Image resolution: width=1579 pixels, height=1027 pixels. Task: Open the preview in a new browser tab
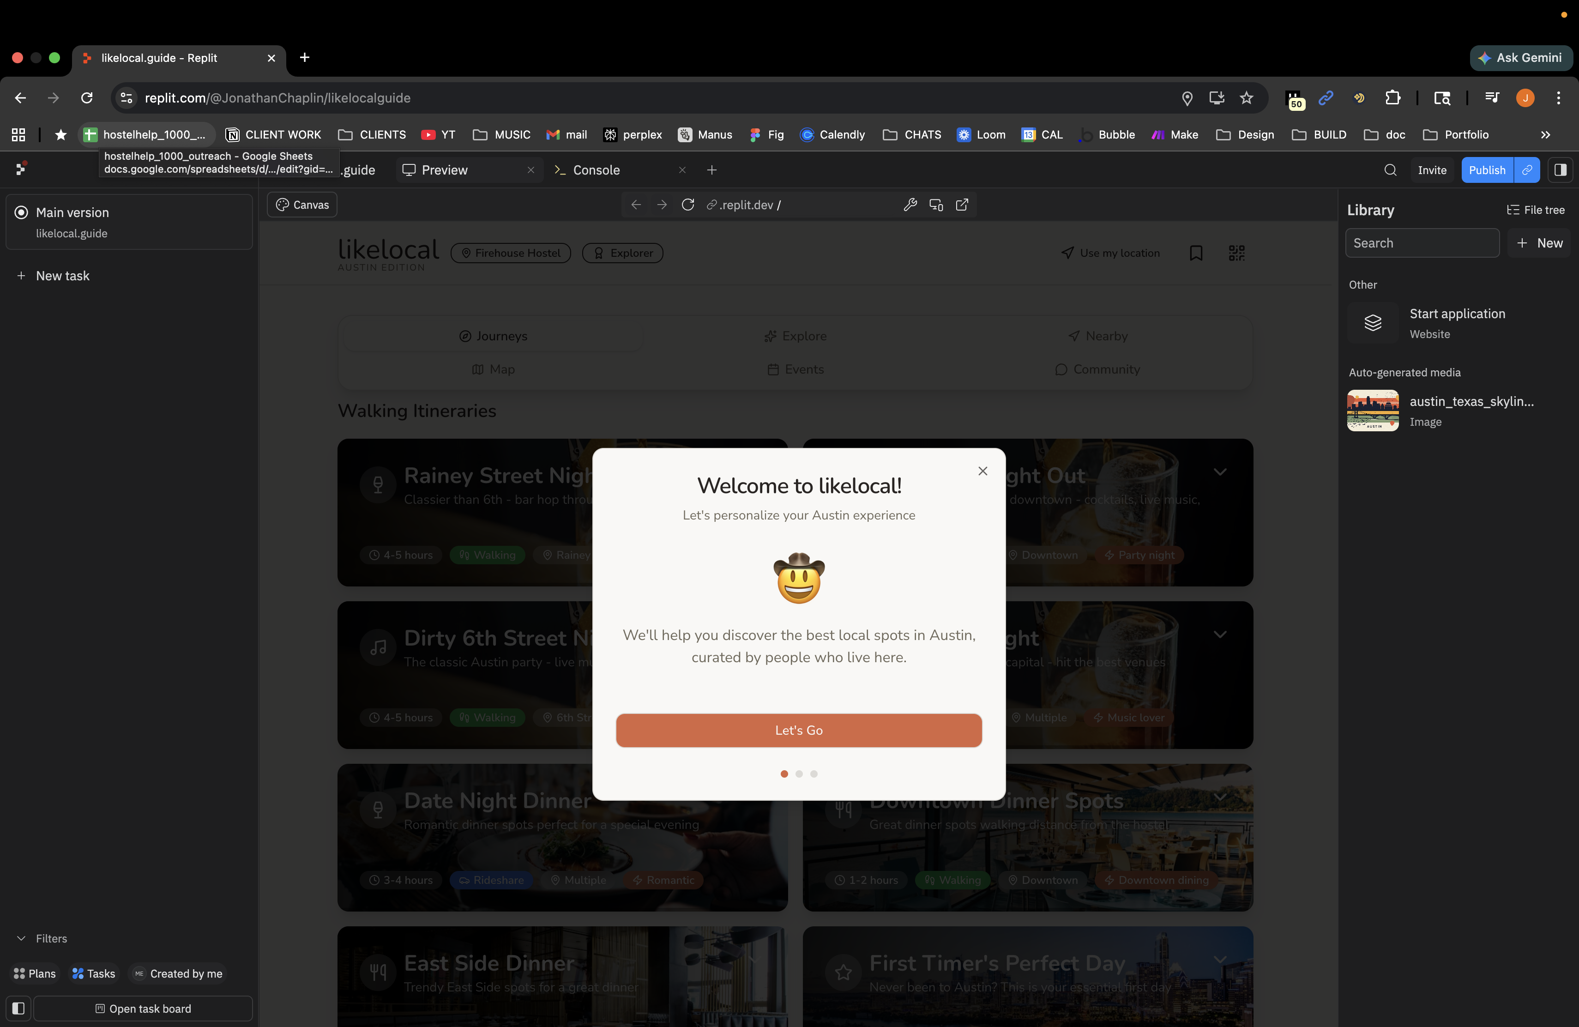click(961, 205)
